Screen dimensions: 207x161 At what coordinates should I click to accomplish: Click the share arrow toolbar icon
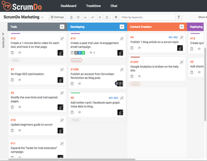coord(92,17)
